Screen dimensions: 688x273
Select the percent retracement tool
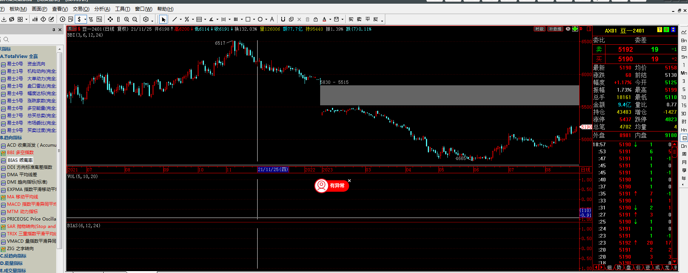pyautogui.click(x=187, y=19)
